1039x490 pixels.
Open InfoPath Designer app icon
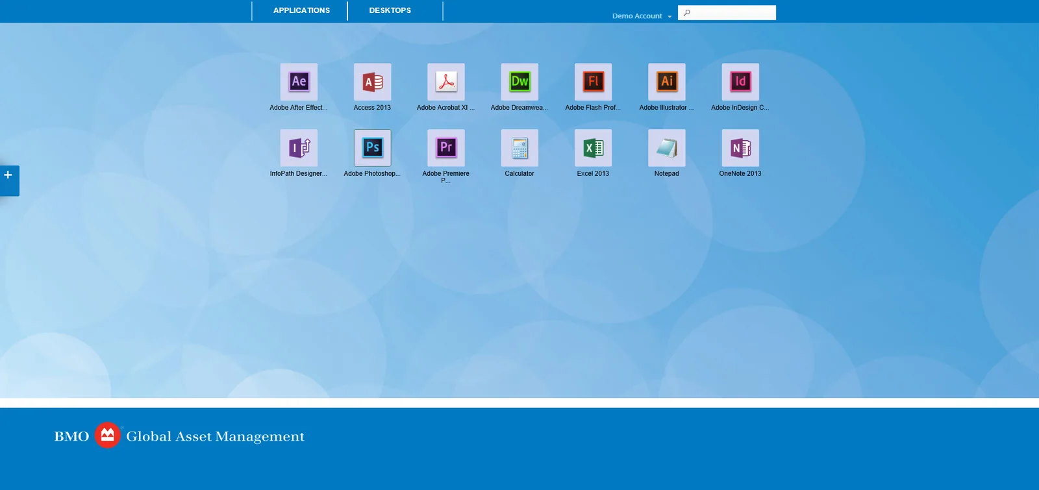[299, 148]
